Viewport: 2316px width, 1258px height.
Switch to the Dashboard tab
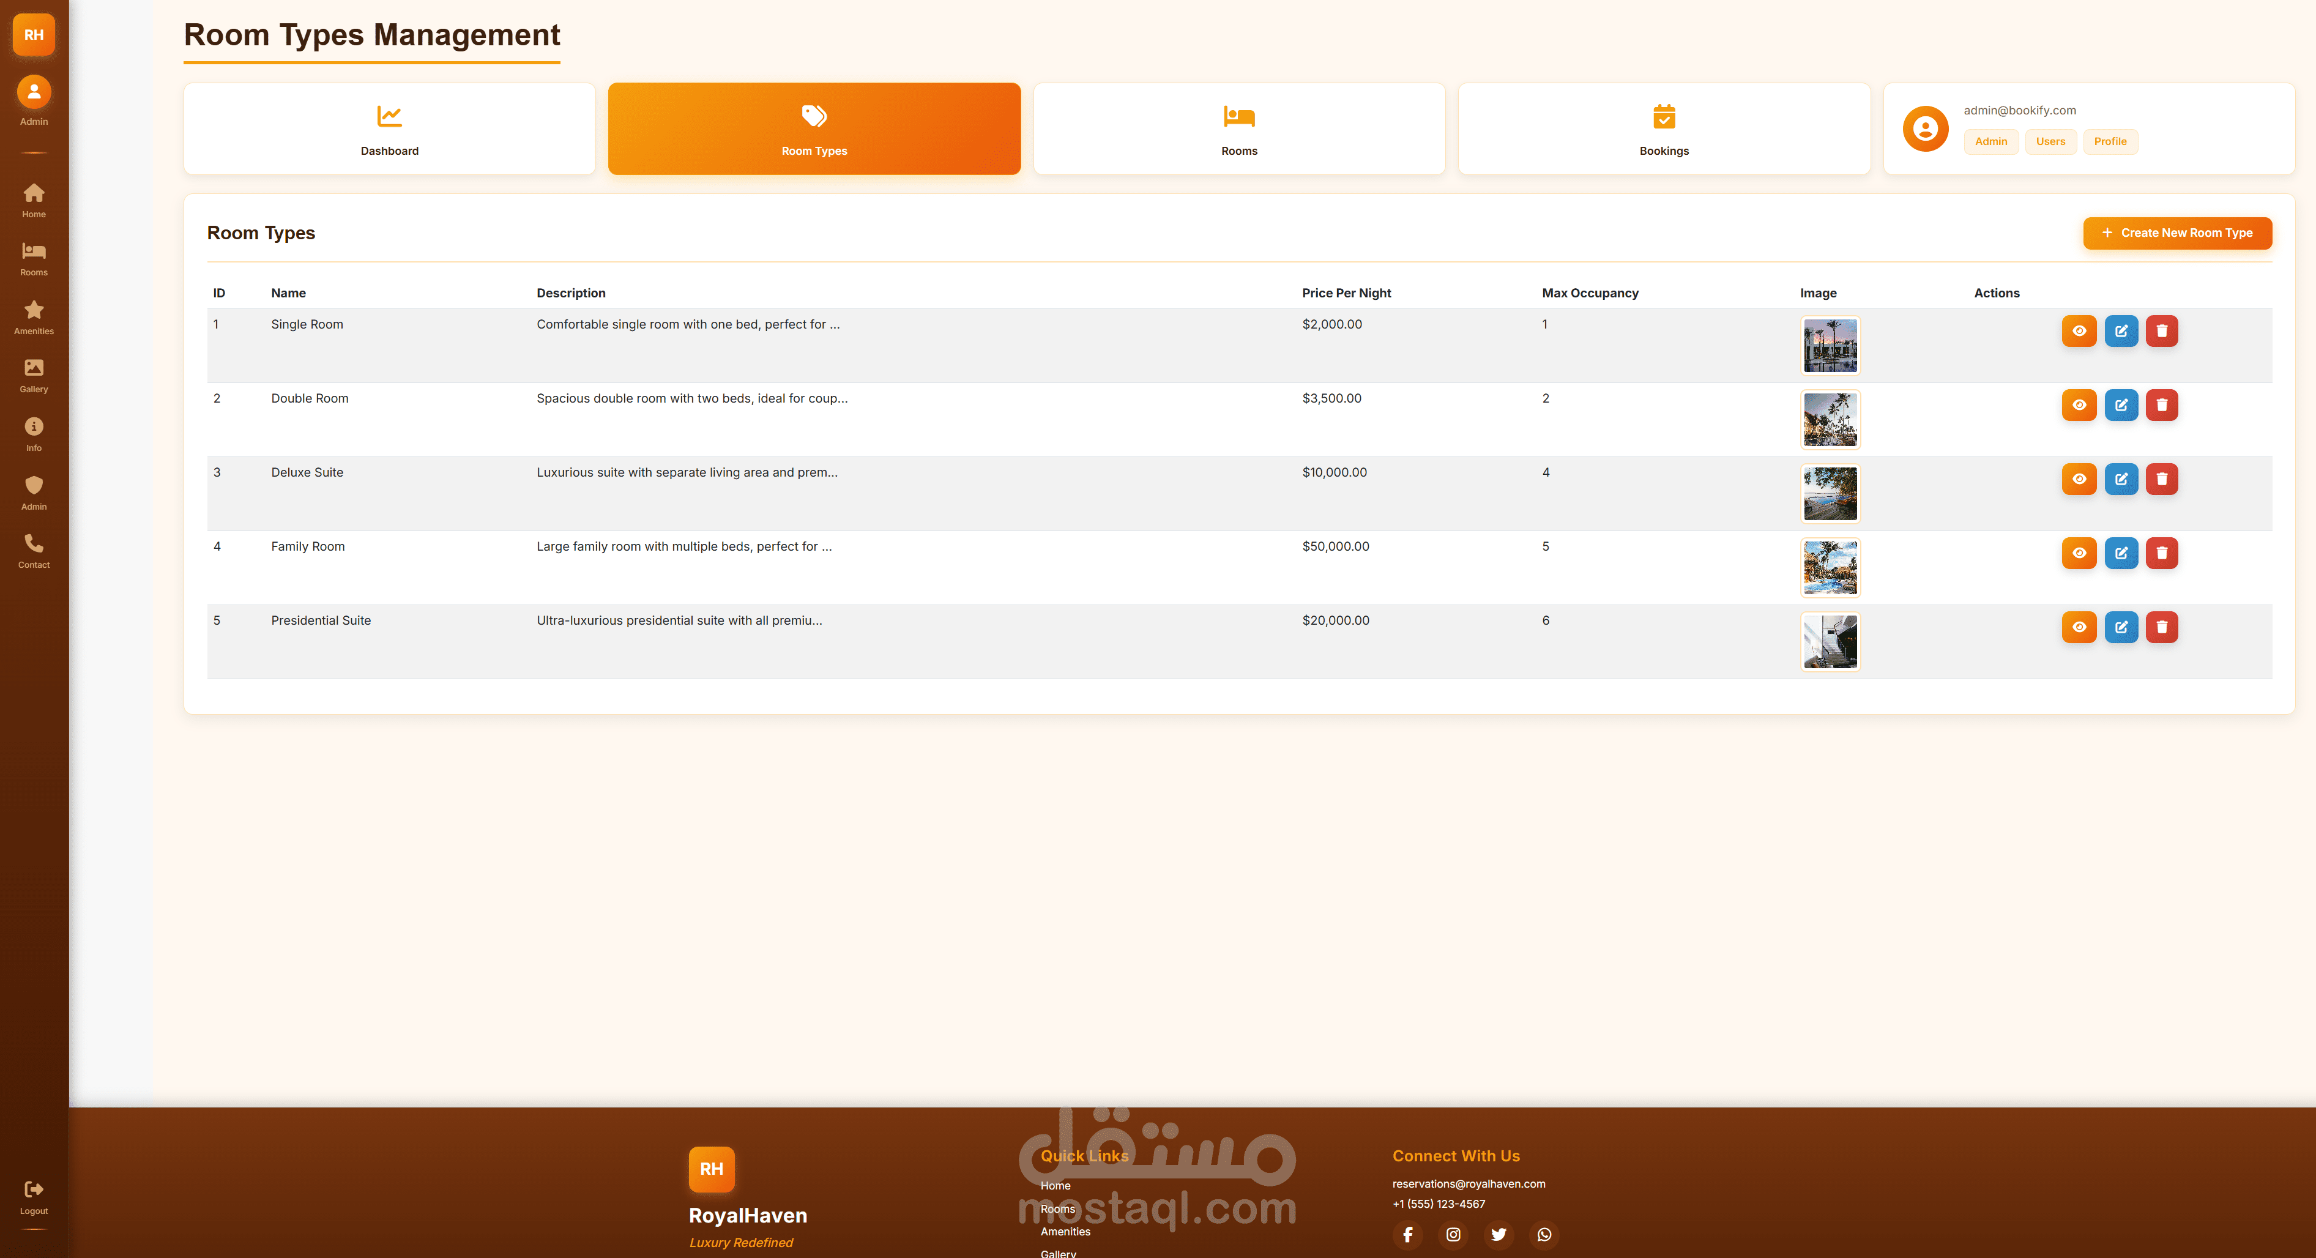pos(389,130)
